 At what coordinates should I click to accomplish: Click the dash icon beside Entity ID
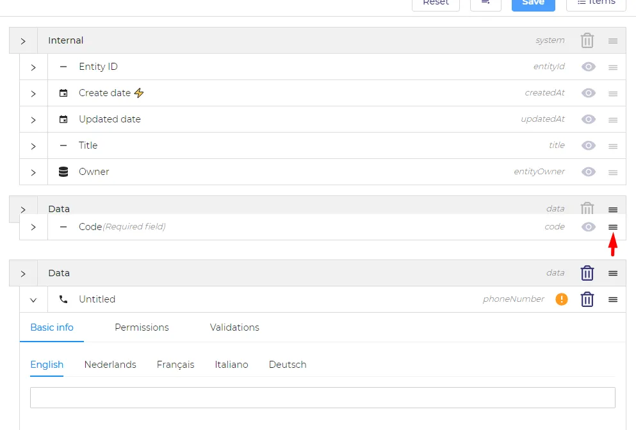(63, 67)
